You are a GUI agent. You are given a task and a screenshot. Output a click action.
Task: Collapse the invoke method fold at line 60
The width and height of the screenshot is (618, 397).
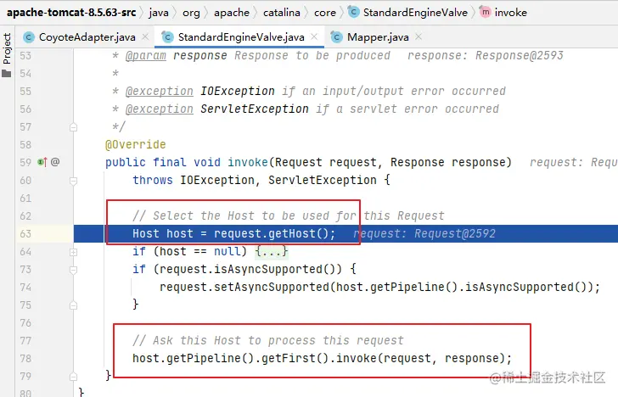coord(73,181)
